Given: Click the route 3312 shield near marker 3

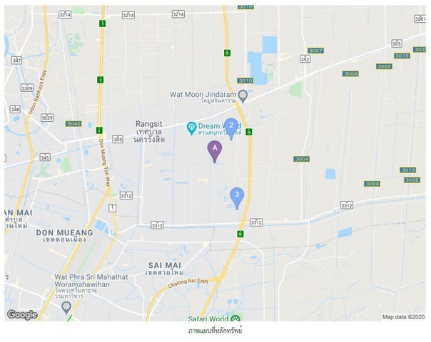Looking at the screenshot, I should coord(256,222).
